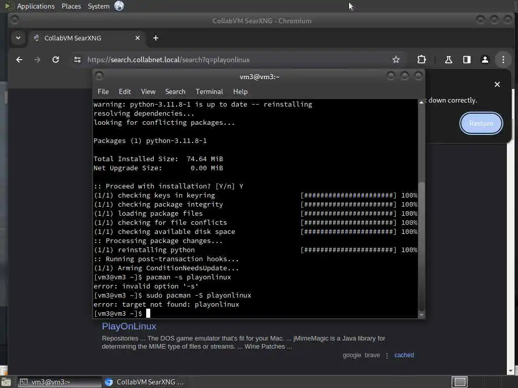This screenshot has height=388, width=518.
Task: Bookmark this page with the star icon
Action: click(x=396, y=60)
